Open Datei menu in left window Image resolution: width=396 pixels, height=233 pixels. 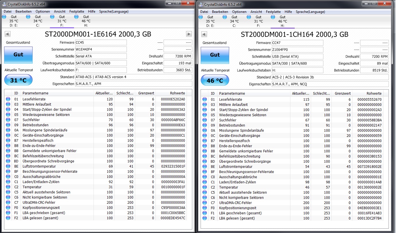[7, 11]
